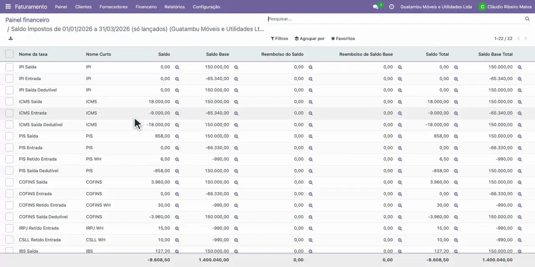535x267 pixels.
Task: Open the Guatambu Móveis company switcher
Action: coord(436,7)
